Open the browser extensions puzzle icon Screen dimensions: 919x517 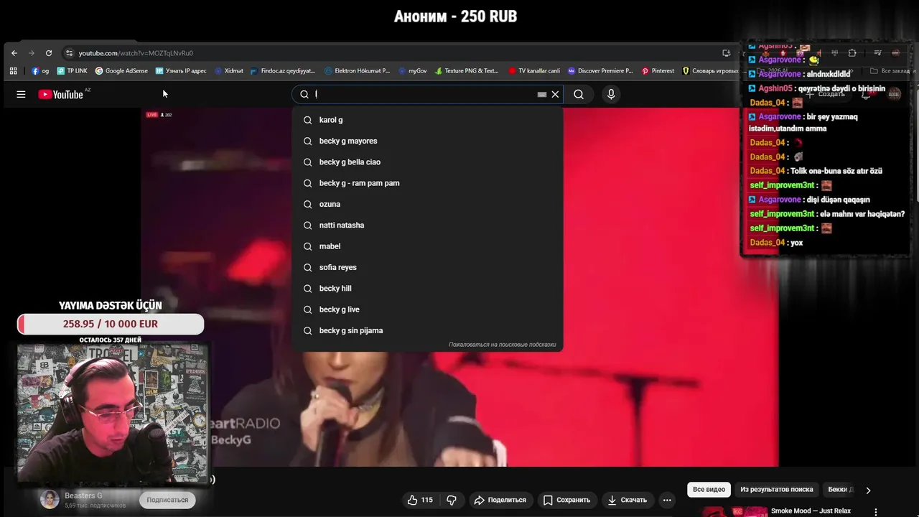(x=852, y=53)
